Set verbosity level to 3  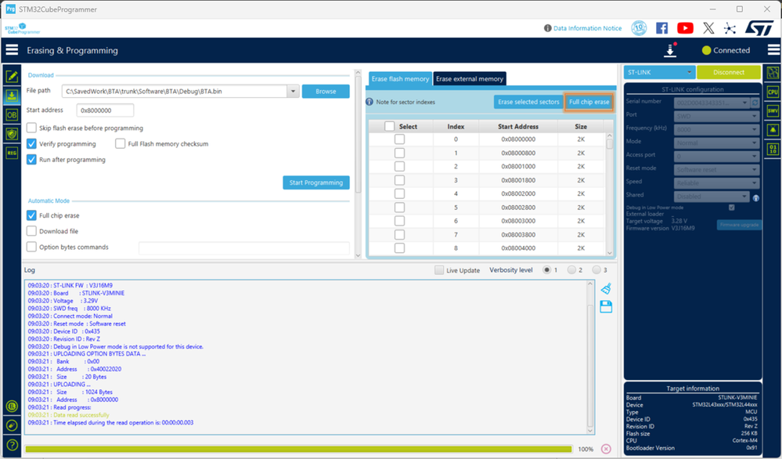pos(596,270)
